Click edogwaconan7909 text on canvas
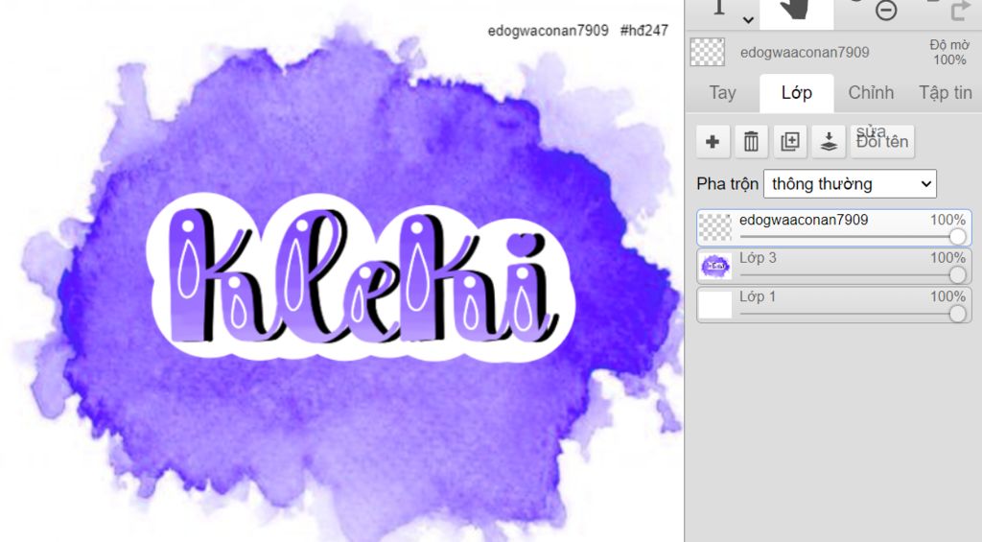The width and height of the screenshot is (982, 542). 548,30
